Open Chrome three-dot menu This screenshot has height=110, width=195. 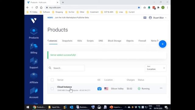click(168, 7)
